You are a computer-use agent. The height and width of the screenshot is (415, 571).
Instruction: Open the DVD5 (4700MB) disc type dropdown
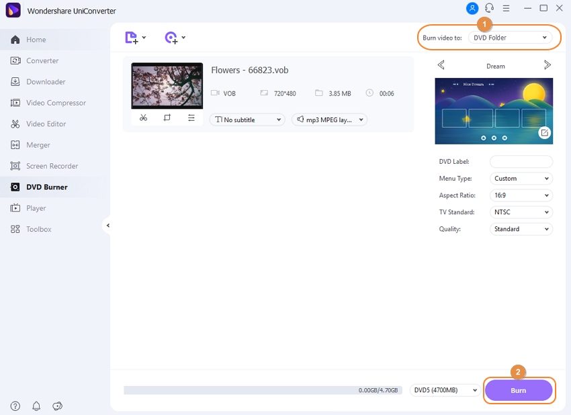(x=445, y=390)
